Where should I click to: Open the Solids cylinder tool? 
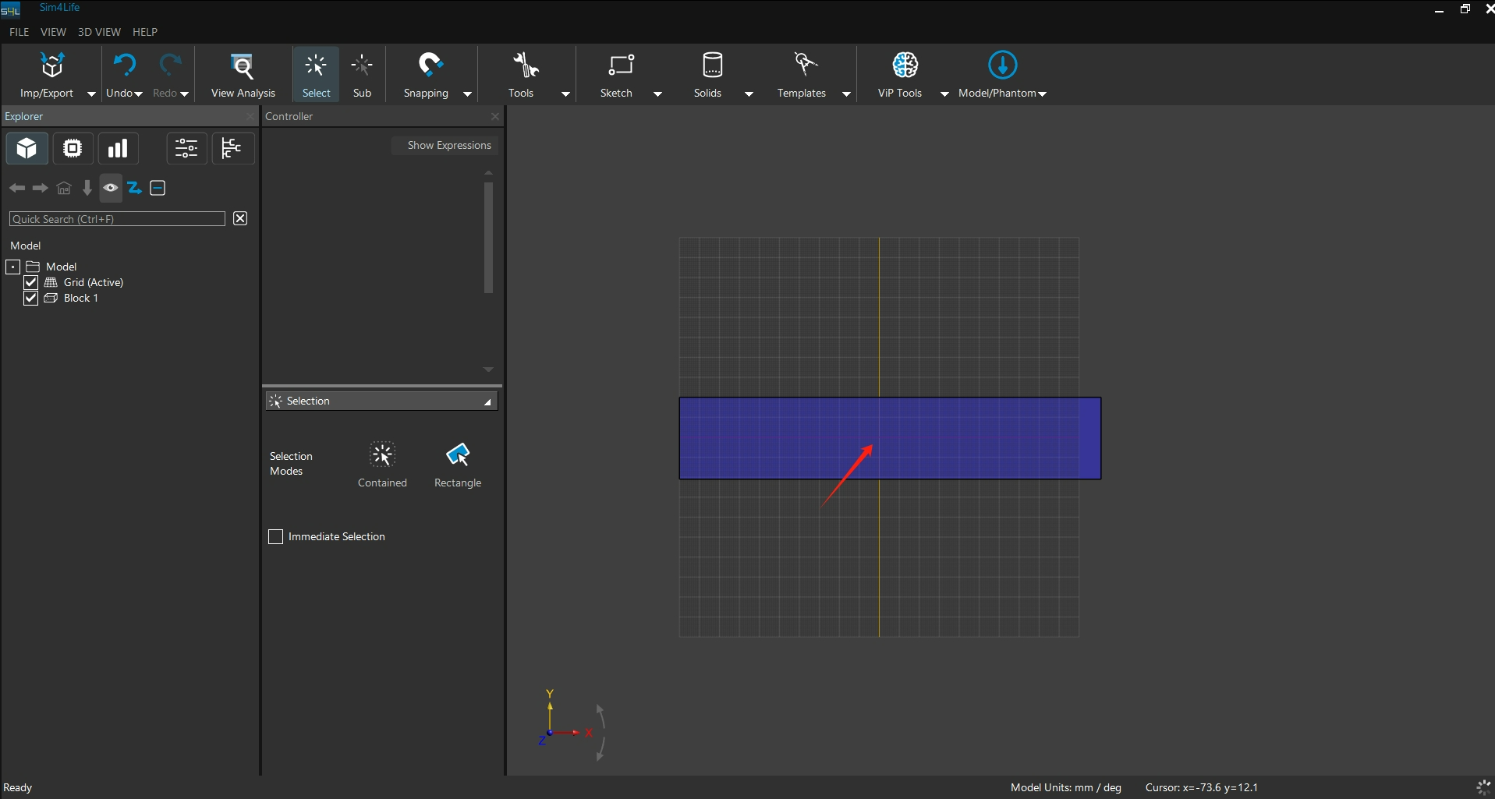pyautogui.click(x=712, y=65)
